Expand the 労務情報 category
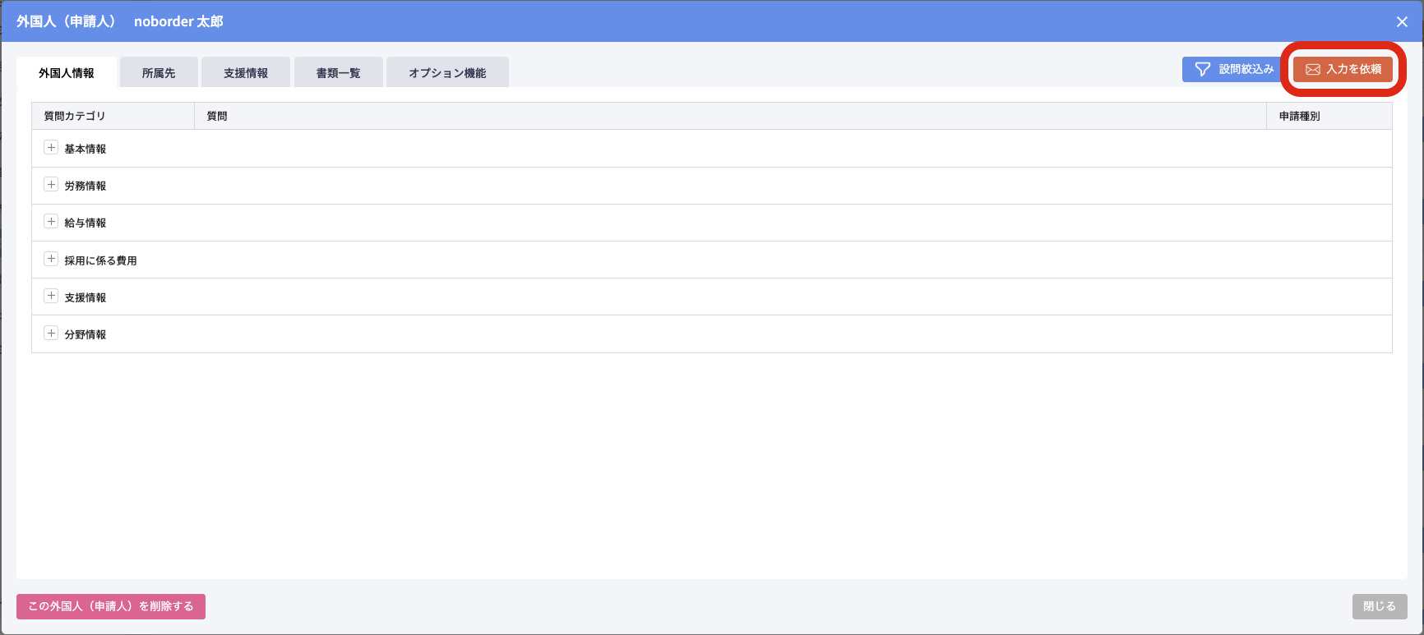Image resolution: width=1424 pixels, height=635 pixels. [51, 185]
